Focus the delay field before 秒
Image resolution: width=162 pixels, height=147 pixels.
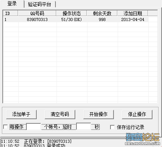84,126
